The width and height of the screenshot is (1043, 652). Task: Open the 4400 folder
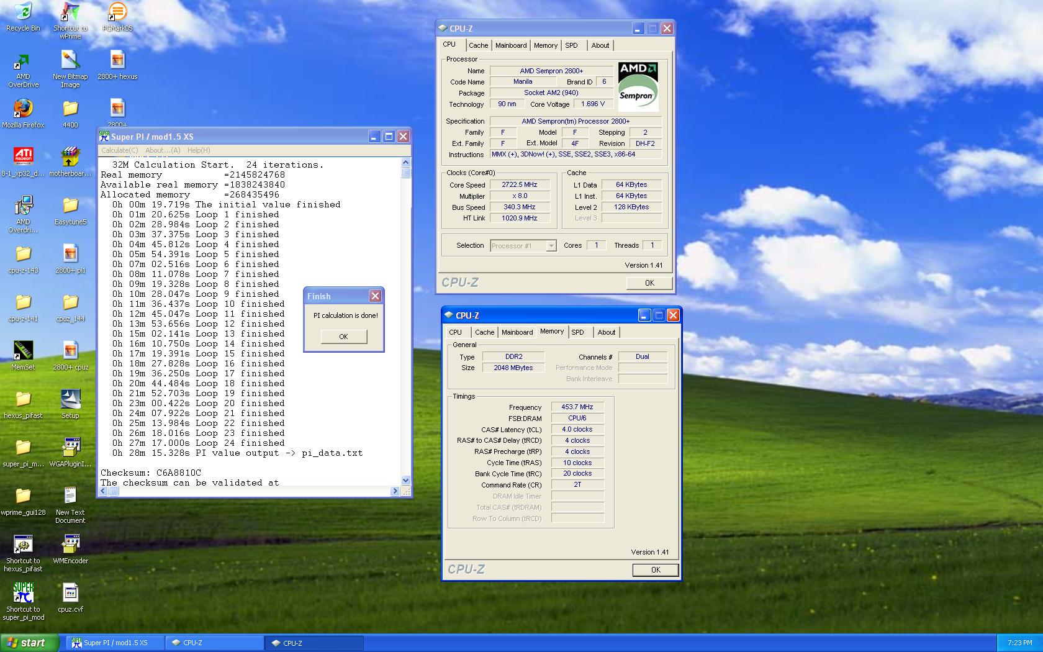click(x=70, y=114)
